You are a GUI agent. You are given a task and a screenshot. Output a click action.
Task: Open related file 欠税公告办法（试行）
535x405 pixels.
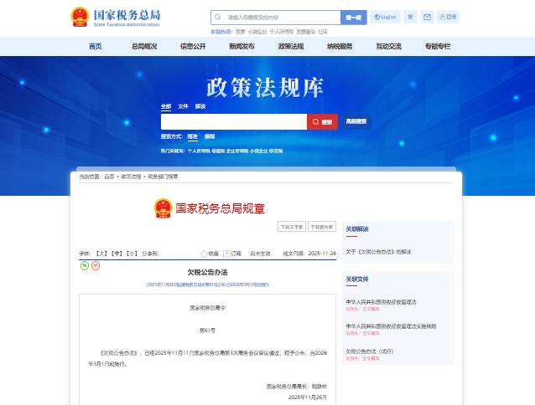click(370, 351)
